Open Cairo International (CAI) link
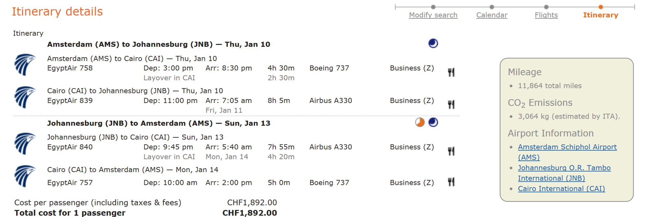This screenshot has height=217, width=648. click(x=561, y=189)
